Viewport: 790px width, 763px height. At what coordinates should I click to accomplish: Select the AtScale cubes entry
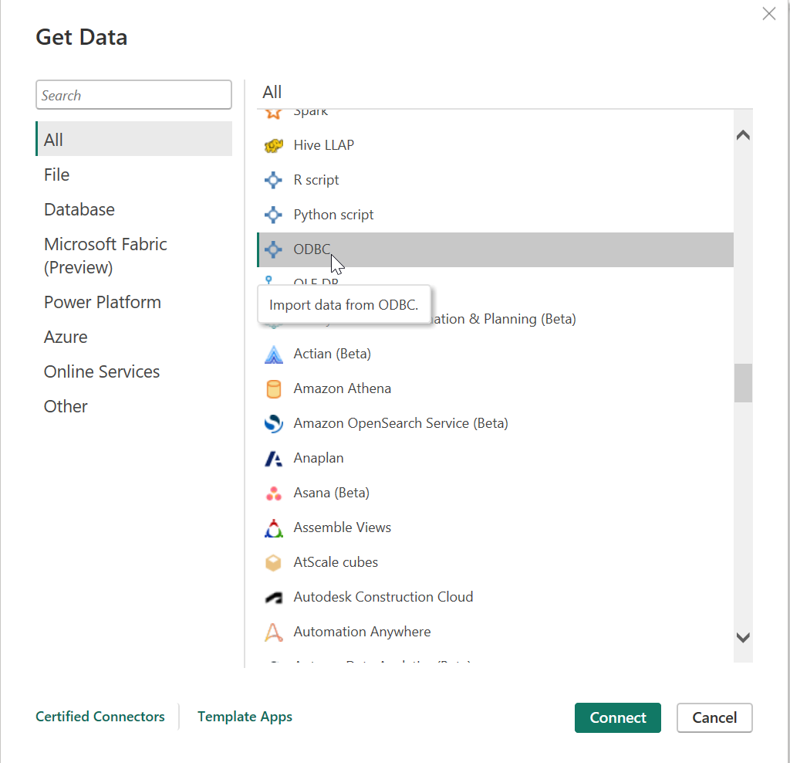[x=495, y=563]
